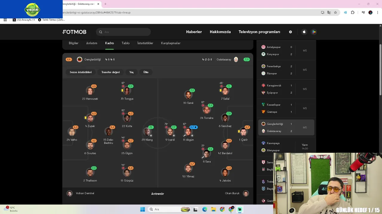This screenshot has height=214, width=382.
Task: Open Niang's player portrait
Action: point(147,132)
